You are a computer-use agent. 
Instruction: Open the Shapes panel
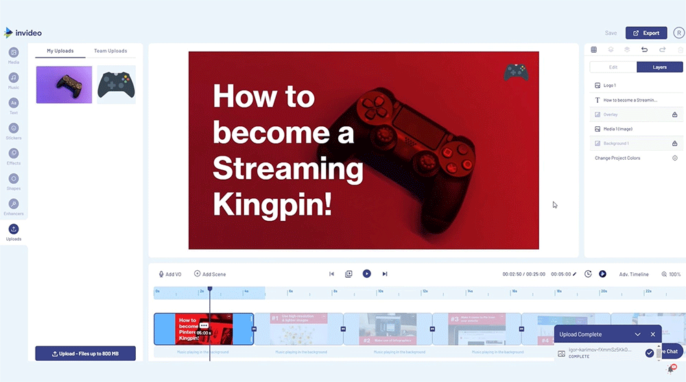click(x=14, y=179)
